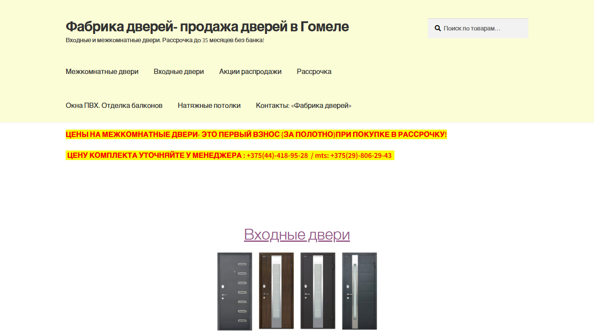Open 'Окна ПВХ. Отделка балконов' menu item
This screenshot has width=594, height=334.
tap(114, 106)
